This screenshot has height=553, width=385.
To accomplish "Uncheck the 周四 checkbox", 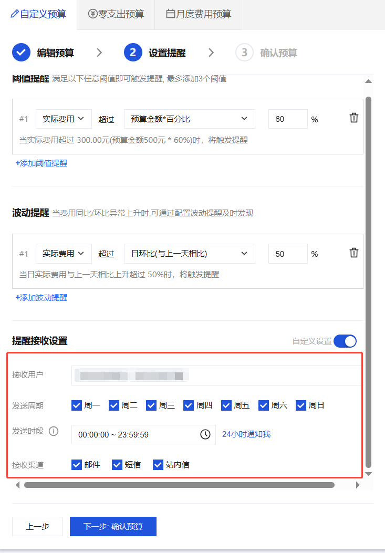I will click(189, 405).
